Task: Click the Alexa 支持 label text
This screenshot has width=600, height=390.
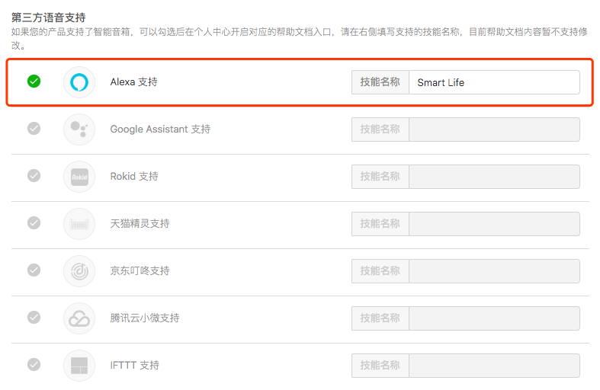Action: [134, 82]
